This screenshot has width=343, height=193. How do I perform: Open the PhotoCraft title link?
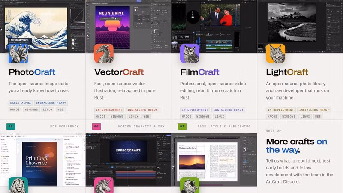tap(32, 72)
